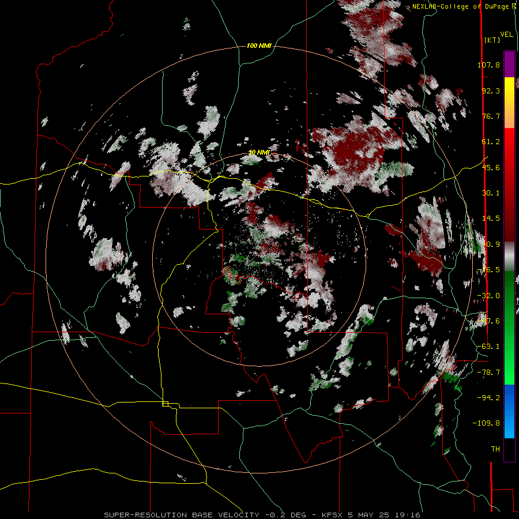Viewport: 519px width, 519px height.
Task: Select the -94.2 value on the velocity scale
Action: pos(488,397)
